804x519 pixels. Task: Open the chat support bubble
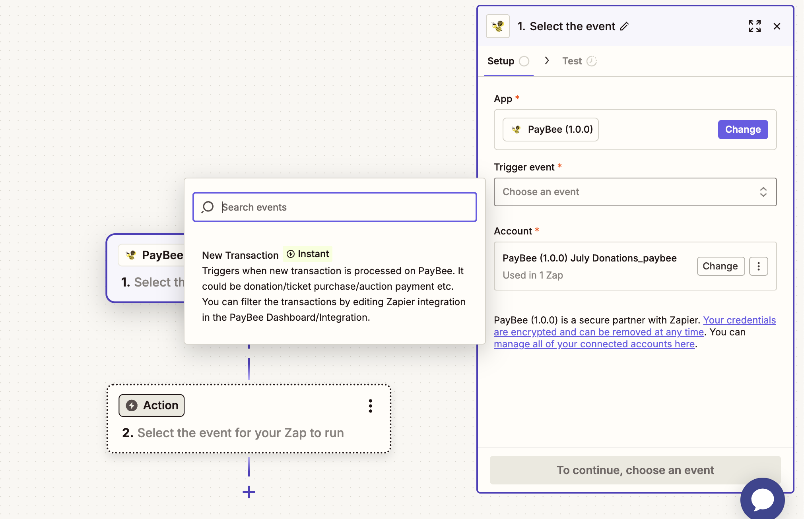[762, 500]
